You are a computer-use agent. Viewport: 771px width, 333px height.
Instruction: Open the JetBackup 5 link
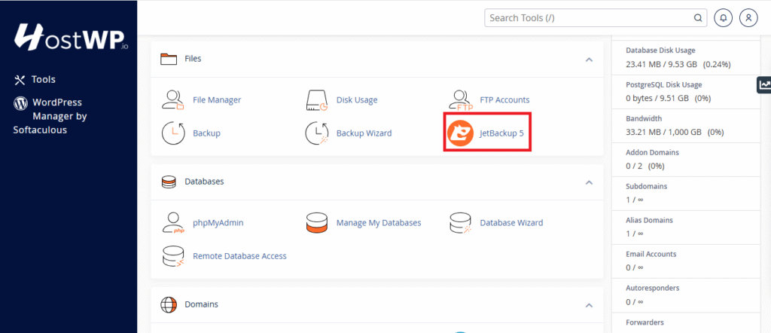click(501, 133)
